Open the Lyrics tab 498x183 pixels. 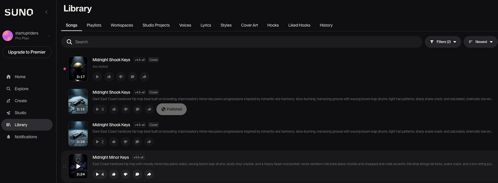[206, 25]
